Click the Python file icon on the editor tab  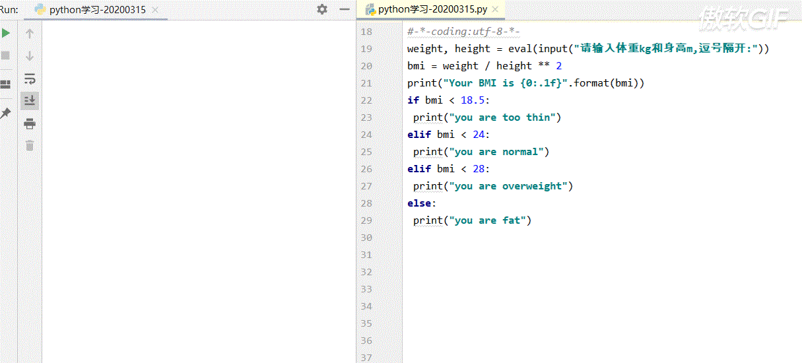[370, 9]
